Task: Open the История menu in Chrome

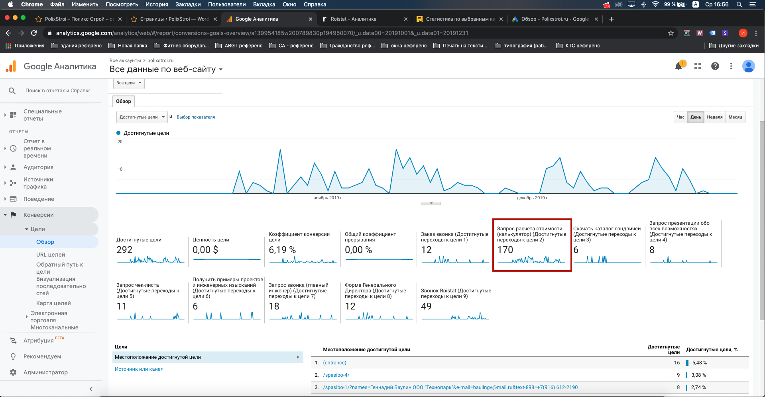Action: click(156, 4)
